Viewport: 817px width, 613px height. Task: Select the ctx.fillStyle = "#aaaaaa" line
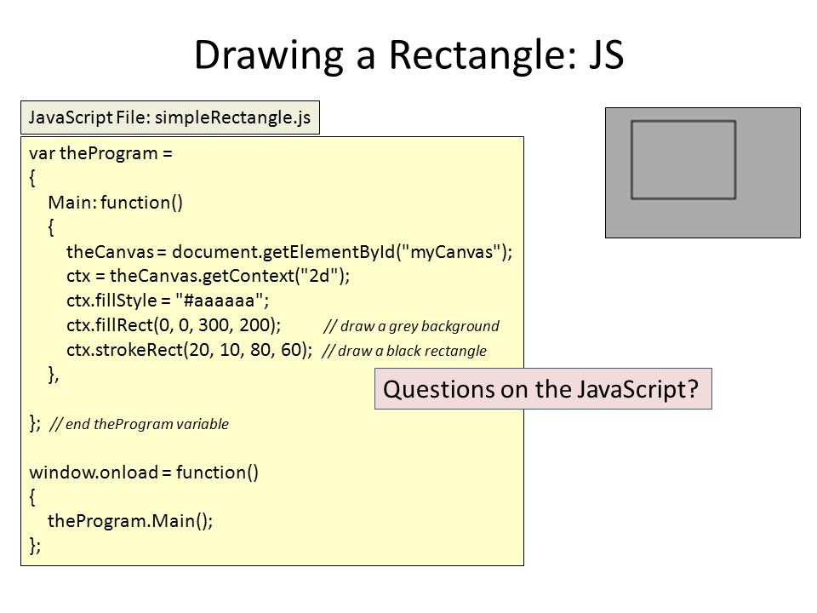168,301
